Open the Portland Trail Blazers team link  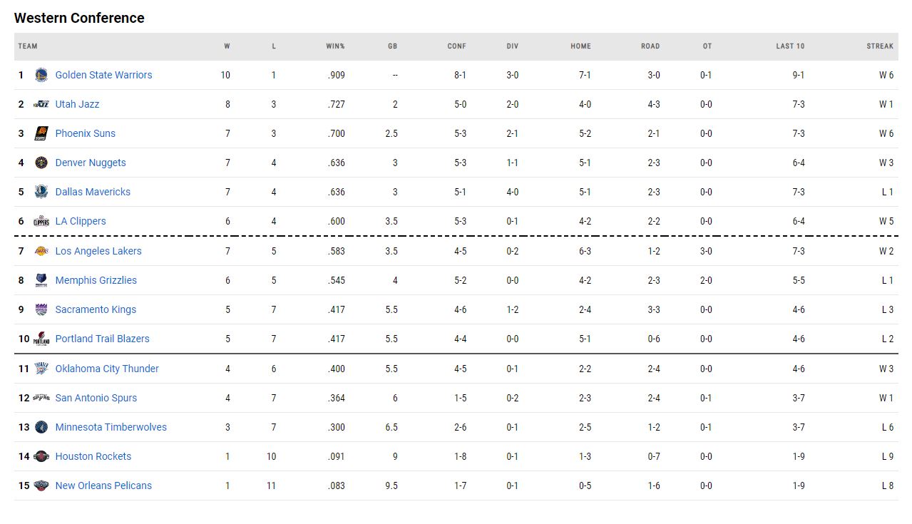[102, 339]
